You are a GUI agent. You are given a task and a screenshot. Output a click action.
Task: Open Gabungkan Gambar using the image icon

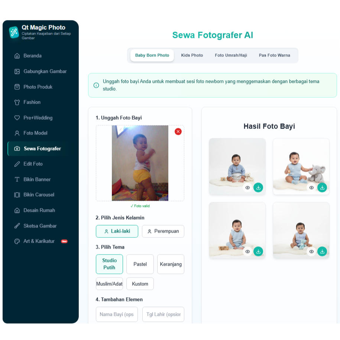17,71
